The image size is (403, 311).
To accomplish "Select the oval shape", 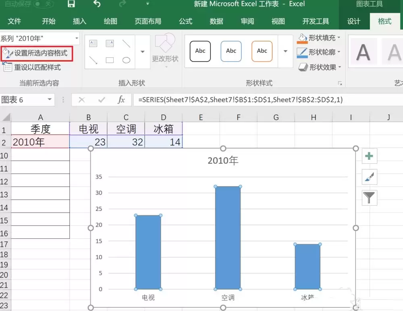I will click(x=126, y=60).
